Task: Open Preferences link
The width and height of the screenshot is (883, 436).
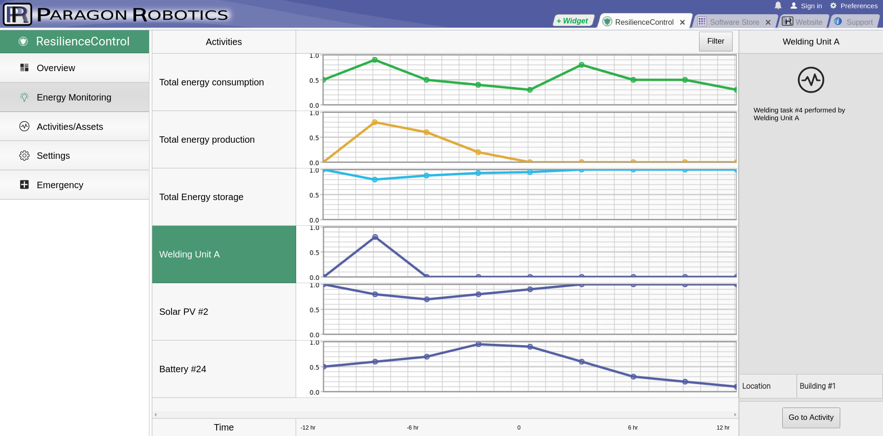Action: point(859,6)
